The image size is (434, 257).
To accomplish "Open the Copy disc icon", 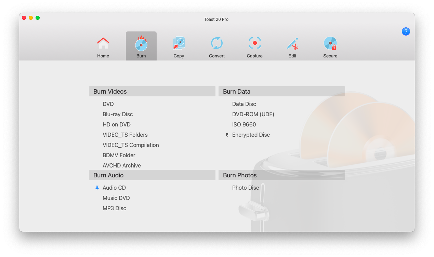I will [x=179, y=43].
